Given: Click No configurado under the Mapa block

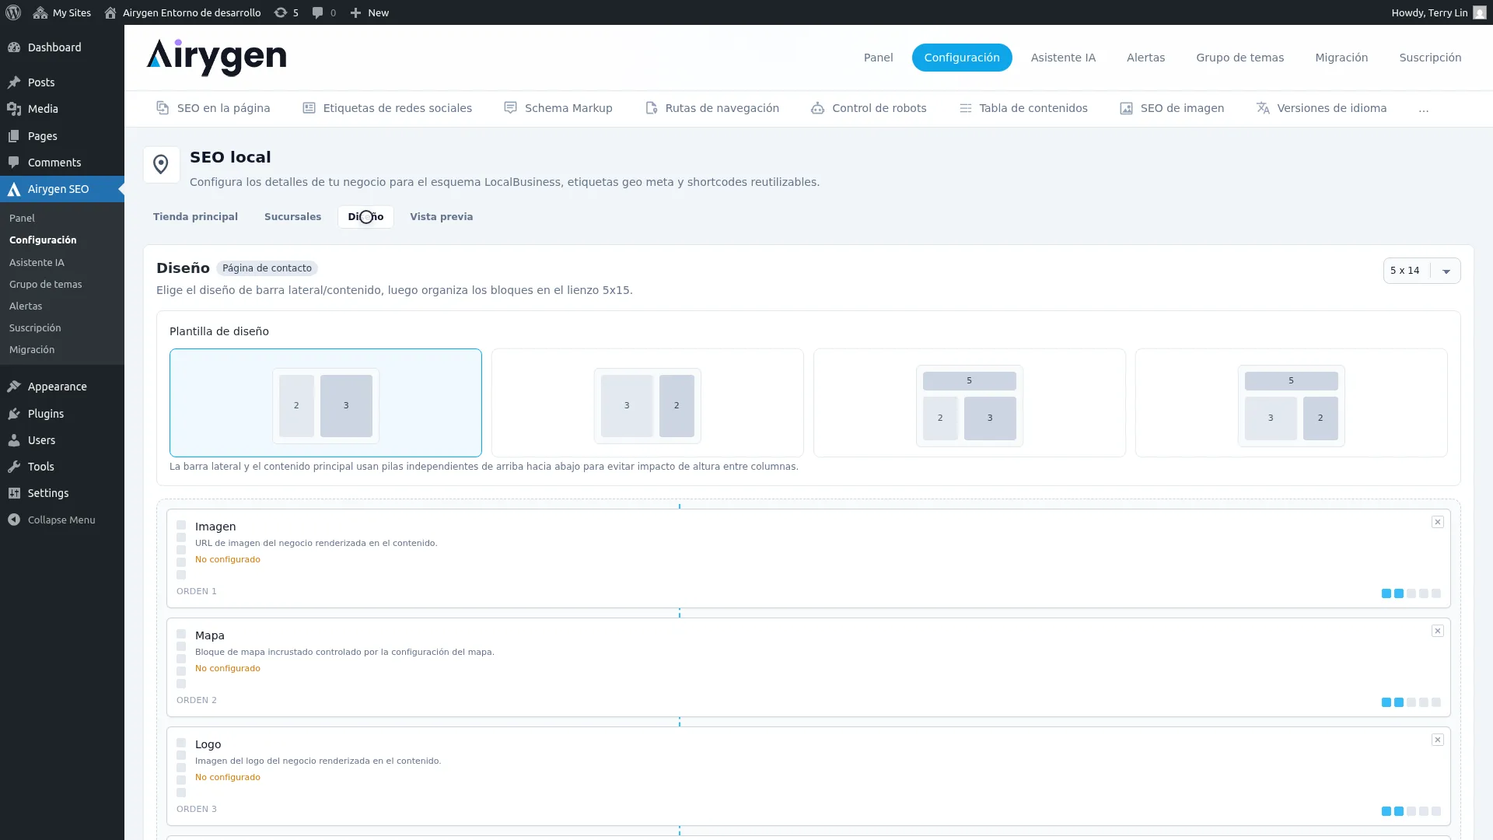Looking at the screenshot, I should pos(228,669).
